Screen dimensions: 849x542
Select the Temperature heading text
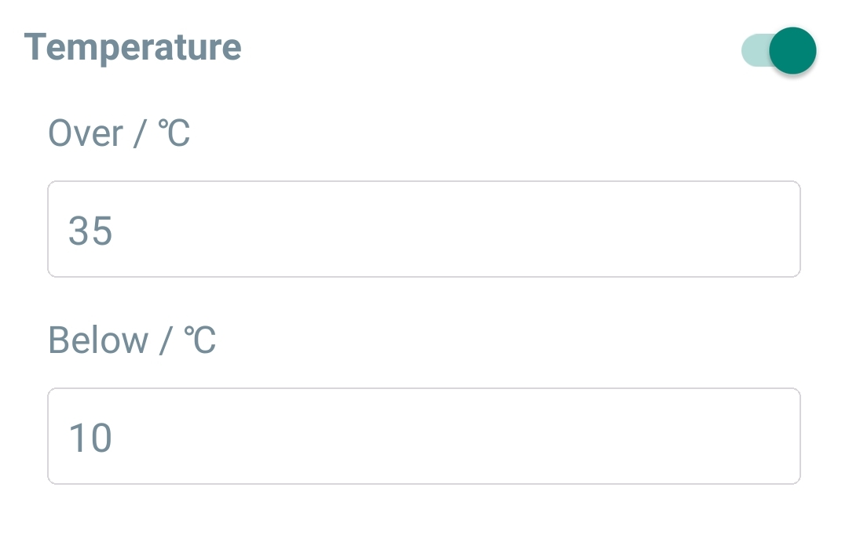point(133,47)
